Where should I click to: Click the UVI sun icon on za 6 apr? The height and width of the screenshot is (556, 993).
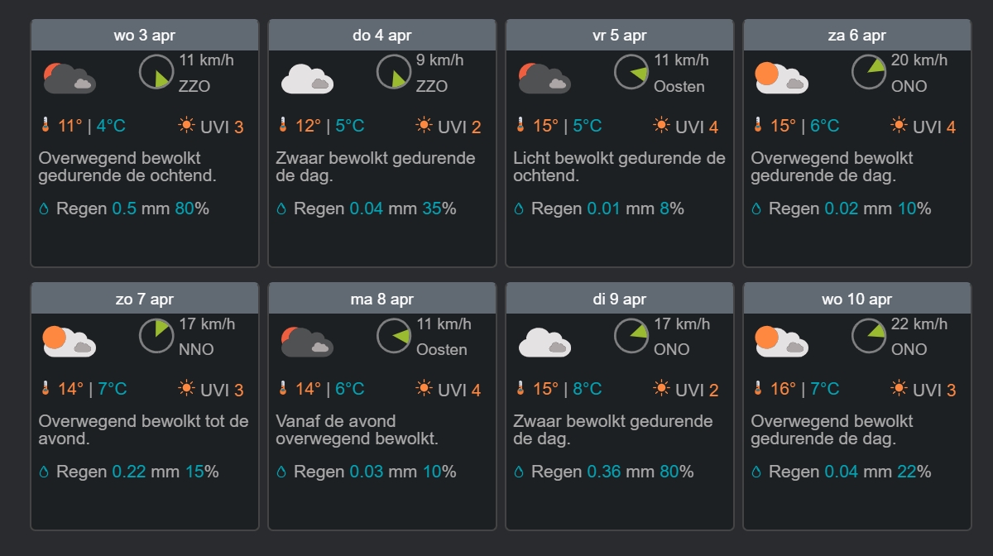point(899,126)
